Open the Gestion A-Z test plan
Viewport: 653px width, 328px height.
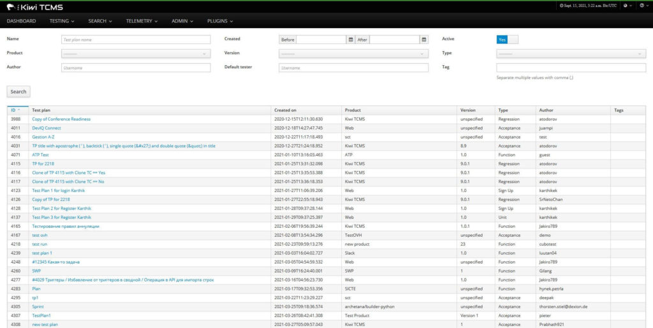pos(43,137)
